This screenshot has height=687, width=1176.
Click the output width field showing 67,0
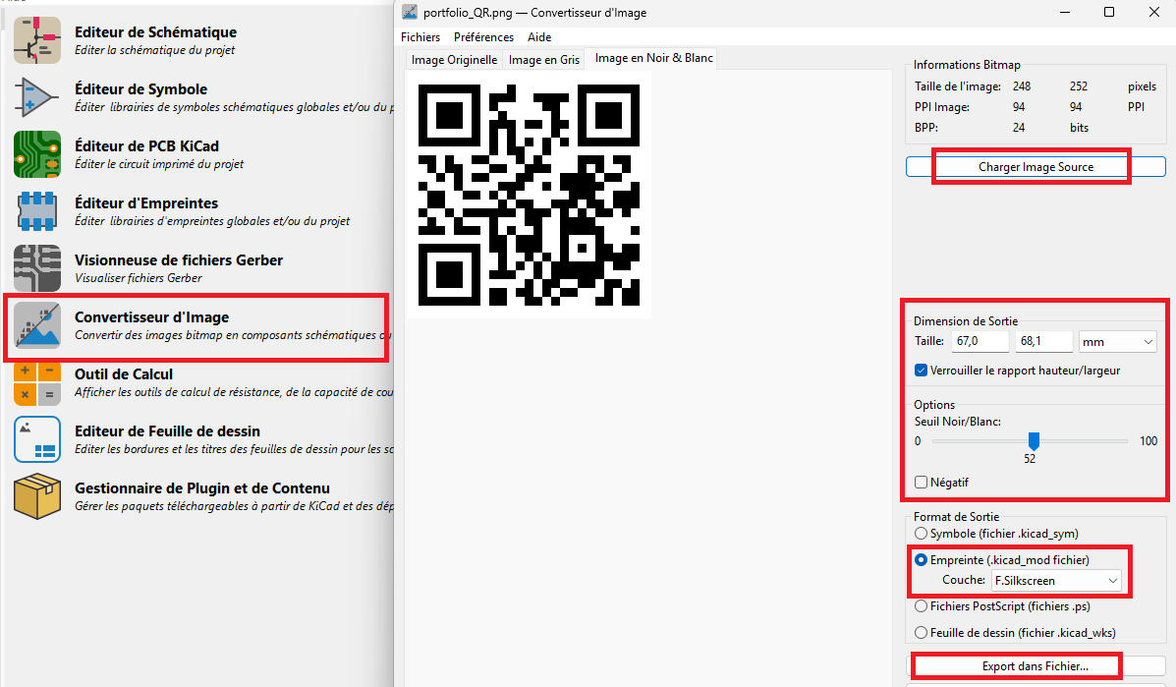980,341
